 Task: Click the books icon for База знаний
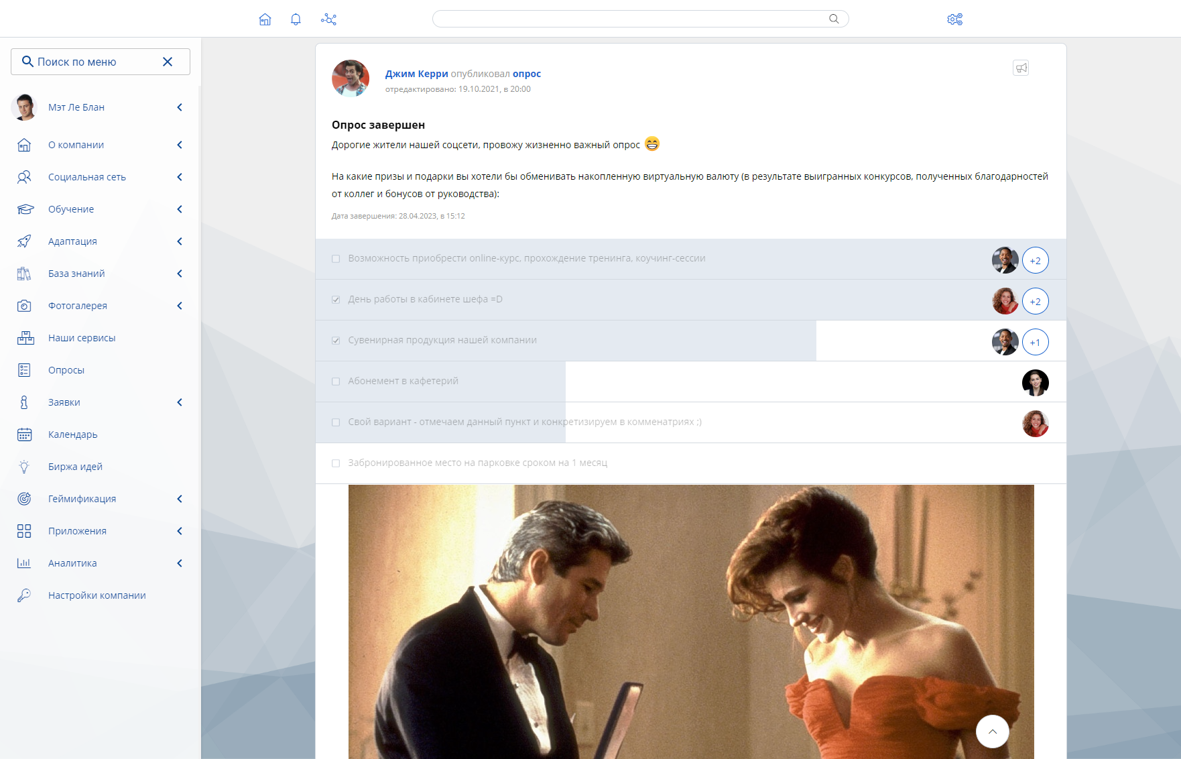point(24,274)
